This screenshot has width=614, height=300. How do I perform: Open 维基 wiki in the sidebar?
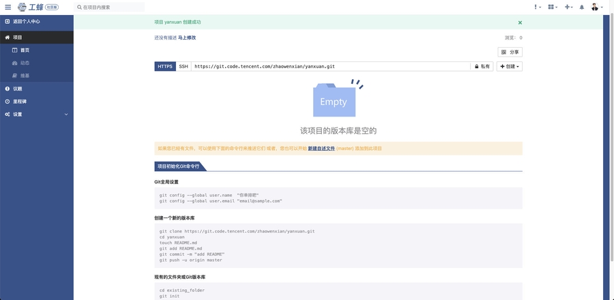(x=25, y=76)
